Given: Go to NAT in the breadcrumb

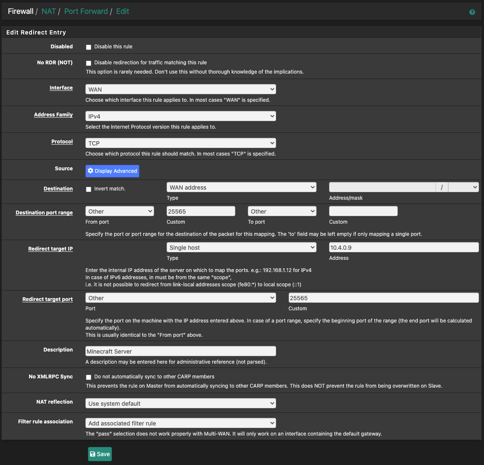Looking at the screenshot, I should point(48,11).
